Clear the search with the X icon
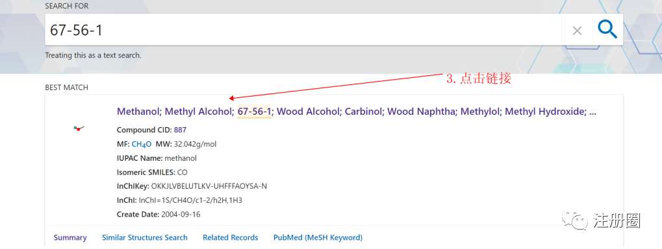Viewport: 662px width, 249px height. click(577, 30)
